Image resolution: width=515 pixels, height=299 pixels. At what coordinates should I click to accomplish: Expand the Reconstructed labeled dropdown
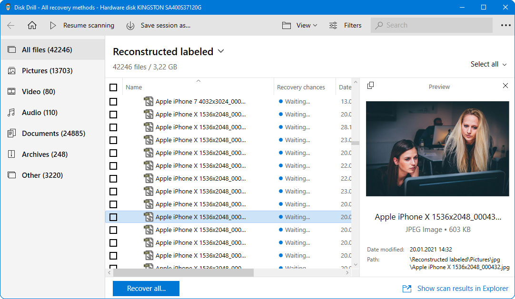tap(221, 51)
